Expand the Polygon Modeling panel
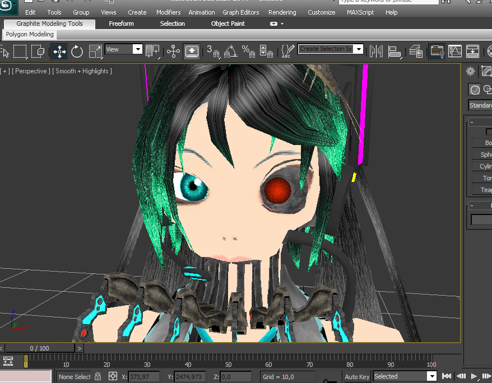This screenshot has height=383, width=492. (x=30, y=35)
